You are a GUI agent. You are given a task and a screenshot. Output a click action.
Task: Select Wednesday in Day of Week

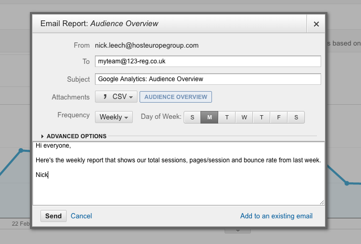pyautogui.click(x=244, y=117)
